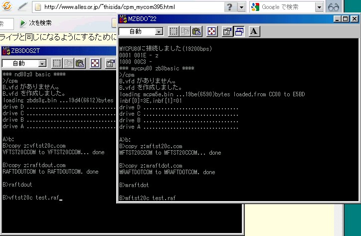Click the 'B>mftst20c test.raf' line in MZBDO~22
The width and height of the screenshot is (361, 236).
coord(148,198)
